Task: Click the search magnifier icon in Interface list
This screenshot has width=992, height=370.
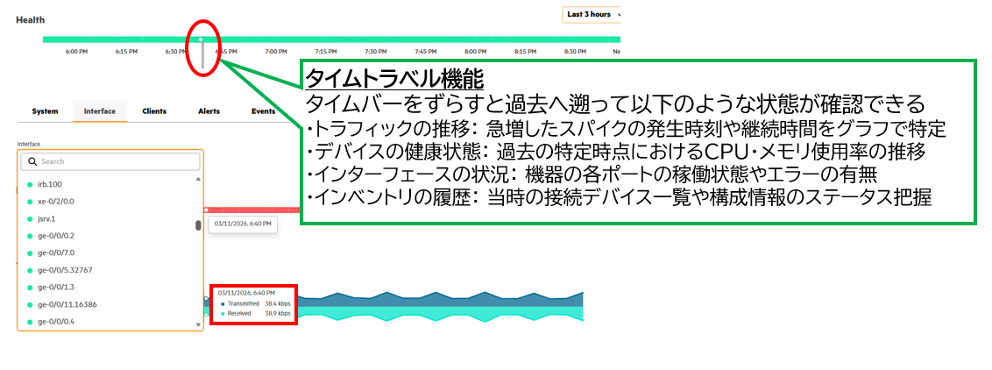Action: point(32,162)
